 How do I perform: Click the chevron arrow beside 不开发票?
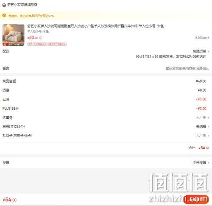[208, 163]
